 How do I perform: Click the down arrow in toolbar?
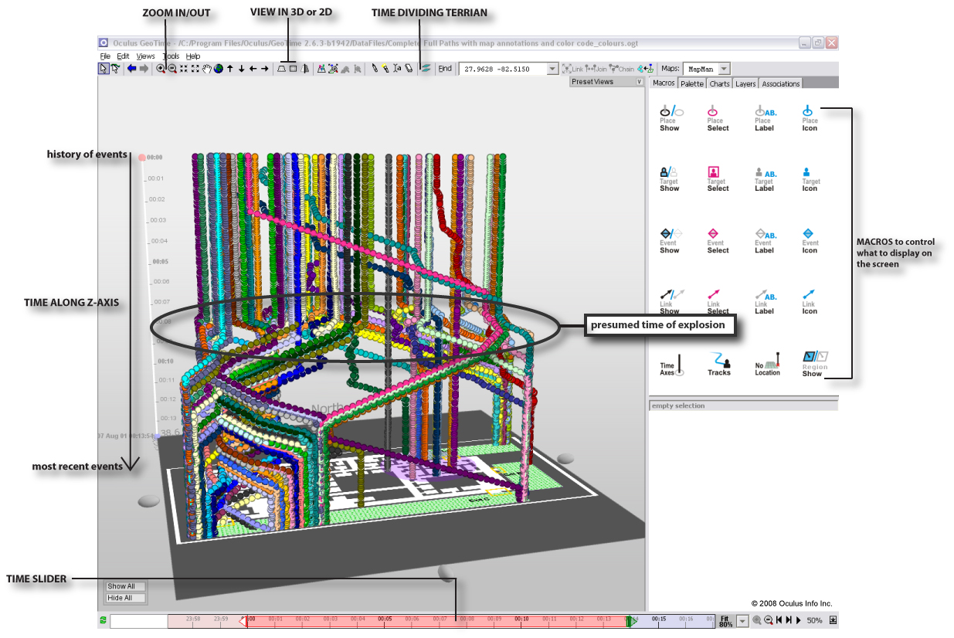241,68
